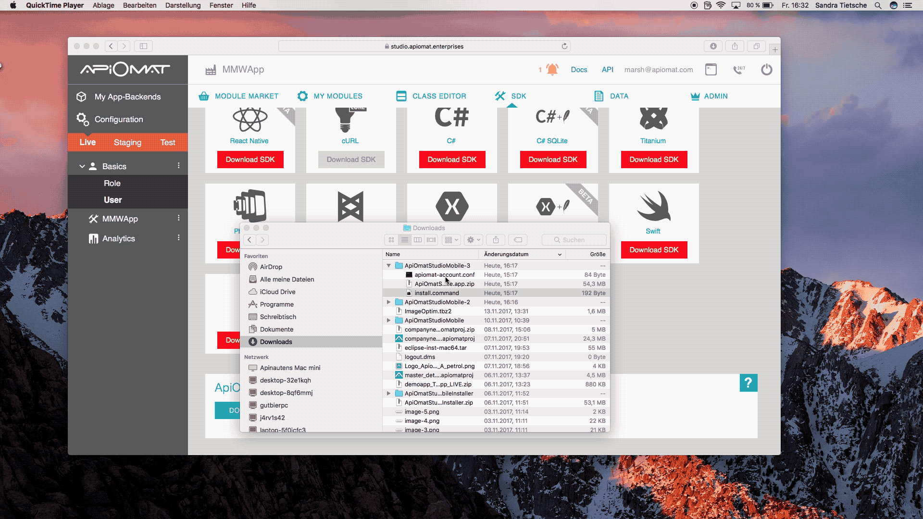Click the notification bell icon
923x519 pixels.
(x=550, y=69)
